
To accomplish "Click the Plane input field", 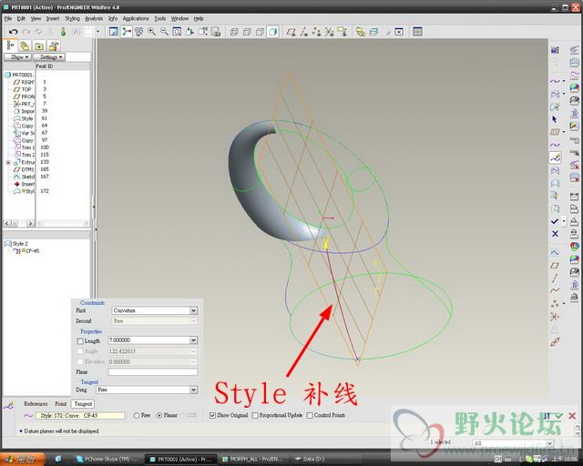I will pyautogui.click(x=153, y=372).
